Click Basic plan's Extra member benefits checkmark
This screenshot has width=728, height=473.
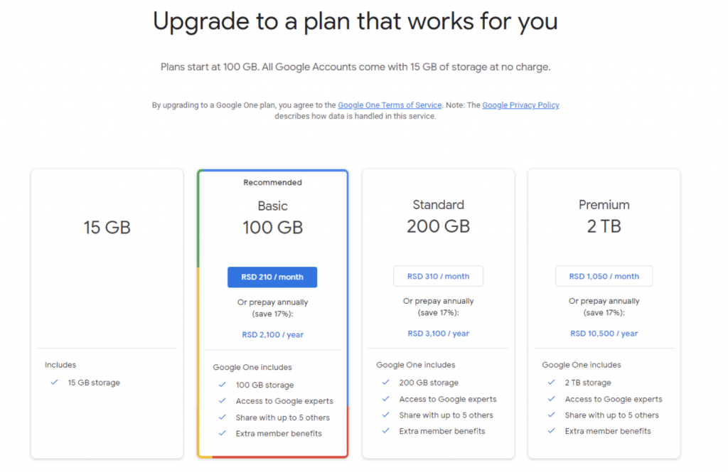point(223,433)
